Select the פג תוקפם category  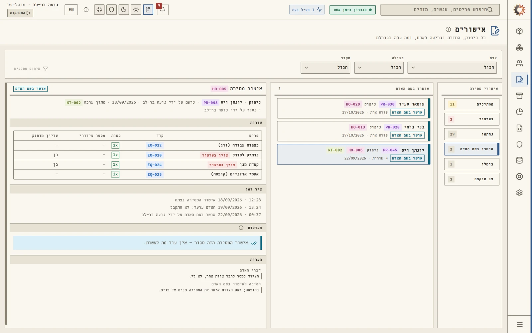(x=471, y=179)
